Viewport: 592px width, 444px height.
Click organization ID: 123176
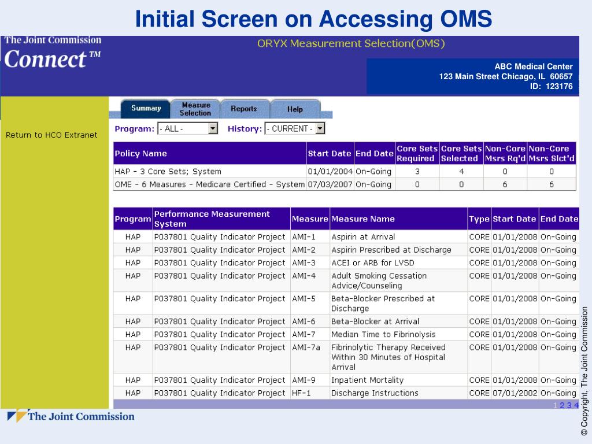coord(551,86)
